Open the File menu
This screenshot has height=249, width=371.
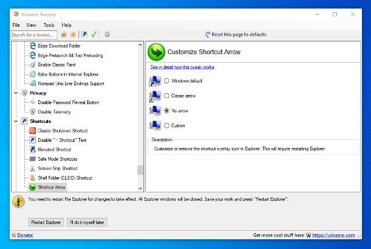coord(16,25)
